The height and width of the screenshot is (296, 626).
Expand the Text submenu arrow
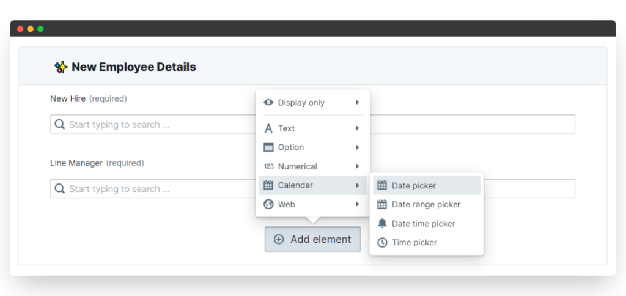pos(357,128)
